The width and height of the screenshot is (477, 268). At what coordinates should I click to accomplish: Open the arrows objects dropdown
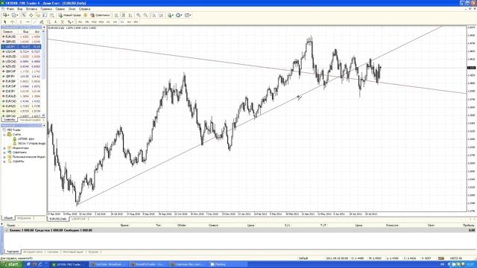[70, 22]
